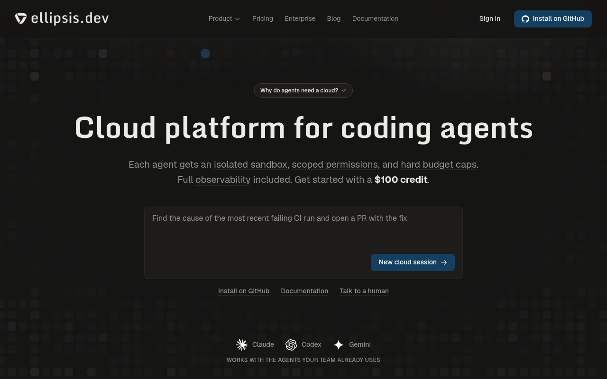Go to the Blog
Viewport: 607px width, 379px height.
pyautogui.click(x=334, y=18)
